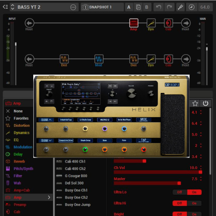Choose the Del Sol 300 amp model

click(x=74, y=183)
